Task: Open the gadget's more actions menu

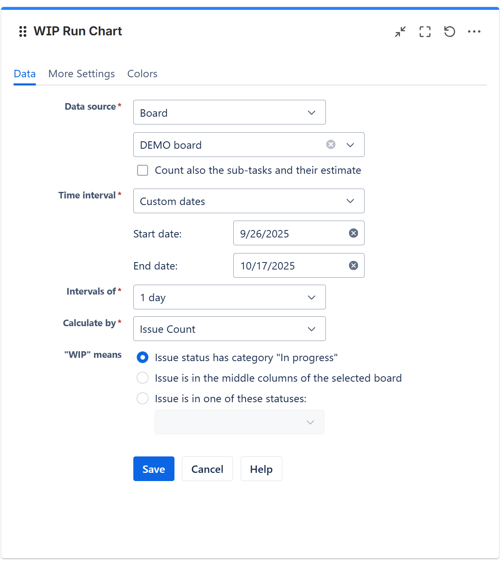Action: pos(474,32)
